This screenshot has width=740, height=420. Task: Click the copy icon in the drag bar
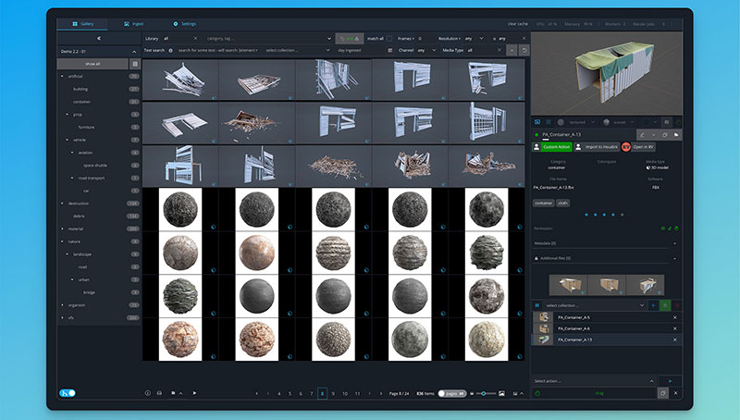(662, 392)
